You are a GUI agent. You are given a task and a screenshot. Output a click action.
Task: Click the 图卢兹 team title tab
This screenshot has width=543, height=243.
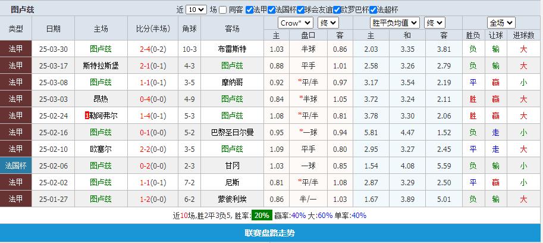click(23, 10)
